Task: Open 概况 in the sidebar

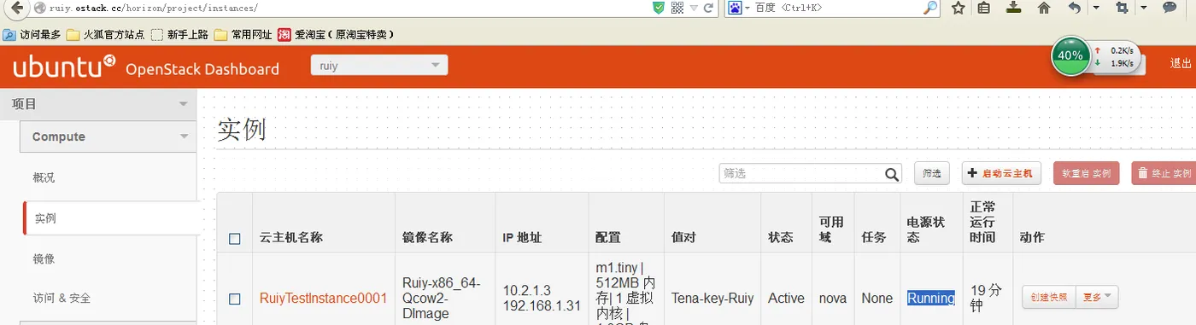Action: pos(44,177)
